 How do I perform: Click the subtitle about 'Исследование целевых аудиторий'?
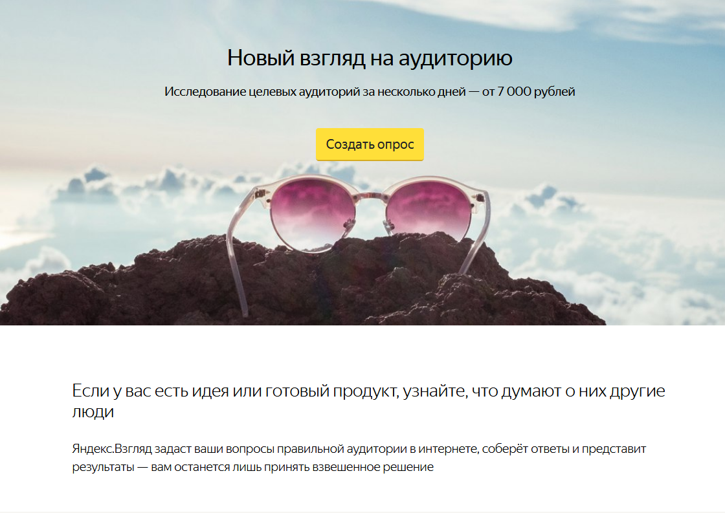coord(370,91)
